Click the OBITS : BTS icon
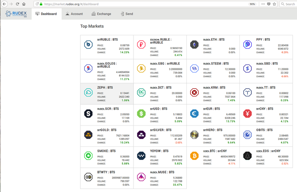The width and height of the screenshot is (297, 192). coord(247,135)
